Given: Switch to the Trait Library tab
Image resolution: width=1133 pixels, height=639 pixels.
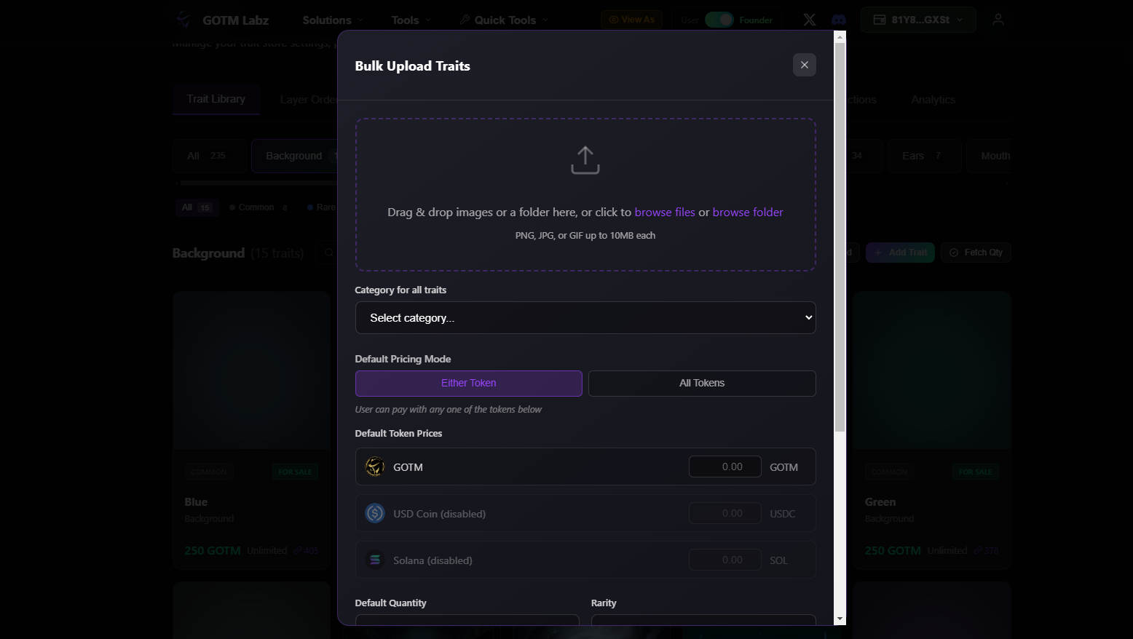Looking at the screenshot, I should [x=216, y=99].
